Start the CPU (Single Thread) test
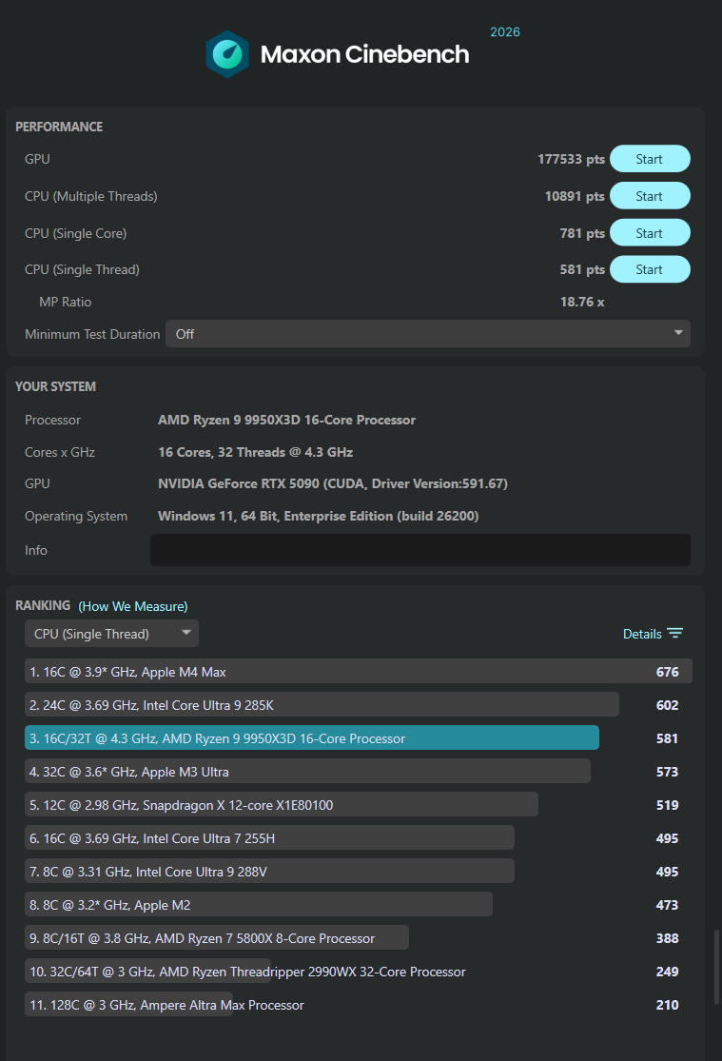This screenshot has height=1061, width=722. (x=650, y=269)
